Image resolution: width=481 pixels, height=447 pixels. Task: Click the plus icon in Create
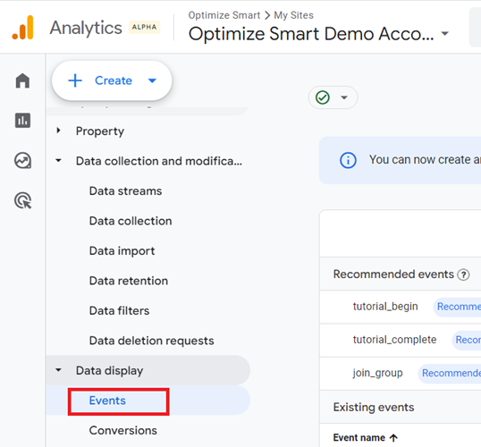coord(75,80)
